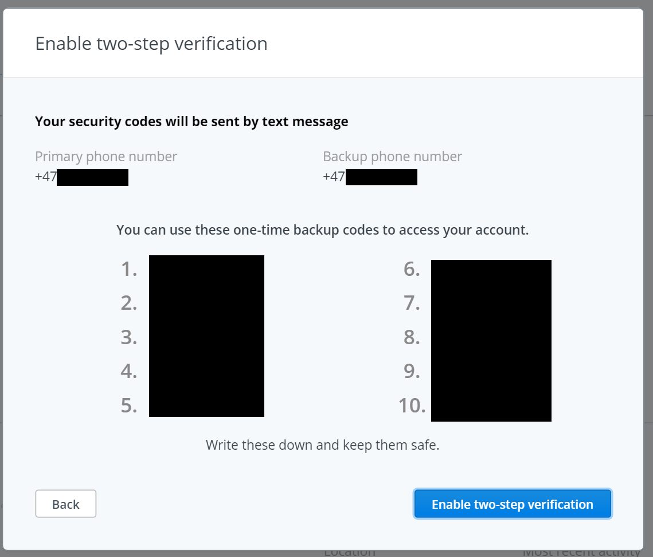Click the Back button

pos(66,504)
